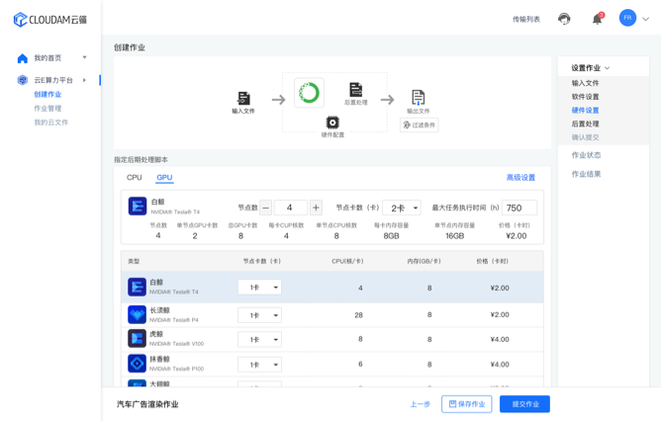This screenshot has height=422, width=661.
Task: Click the green software ring icon
Action: (309, 93)
